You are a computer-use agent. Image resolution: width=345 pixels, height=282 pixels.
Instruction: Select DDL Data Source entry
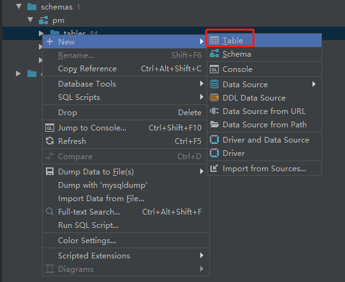tap(264, 98)
